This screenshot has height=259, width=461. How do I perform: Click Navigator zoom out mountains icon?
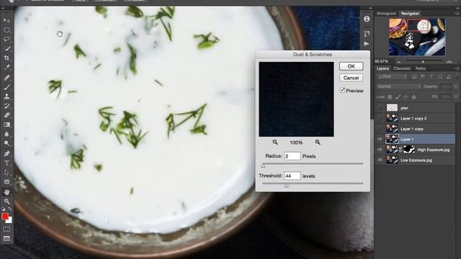tap(399, 62)
